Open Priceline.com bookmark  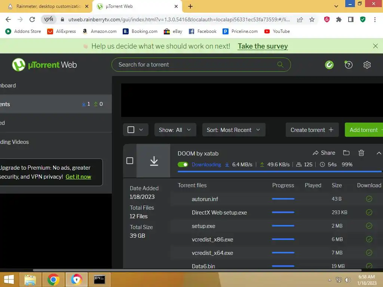click(x=240, y=31)
